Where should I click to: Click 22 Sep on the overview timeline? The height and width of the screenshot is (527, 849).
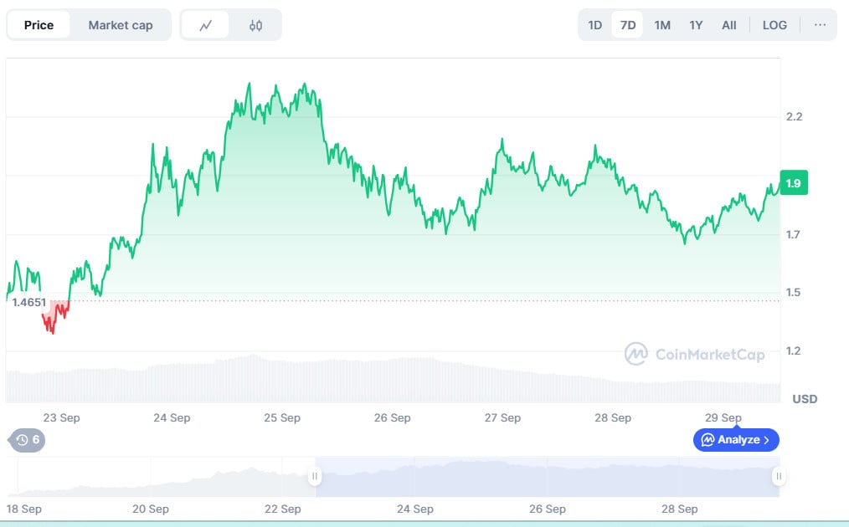point(282,509)
